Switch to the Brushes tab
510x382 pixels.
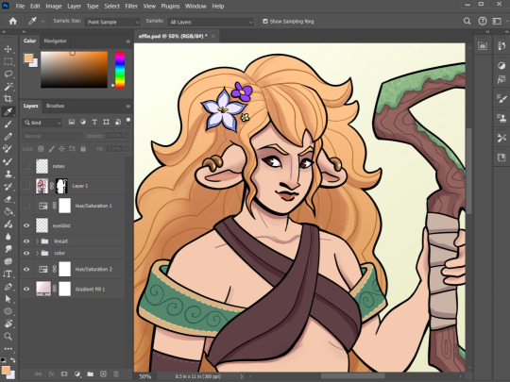click(55, 106)
